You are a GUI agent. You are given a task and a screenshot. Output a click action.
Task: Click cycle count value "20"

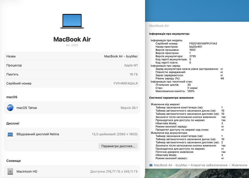point(189,85)
